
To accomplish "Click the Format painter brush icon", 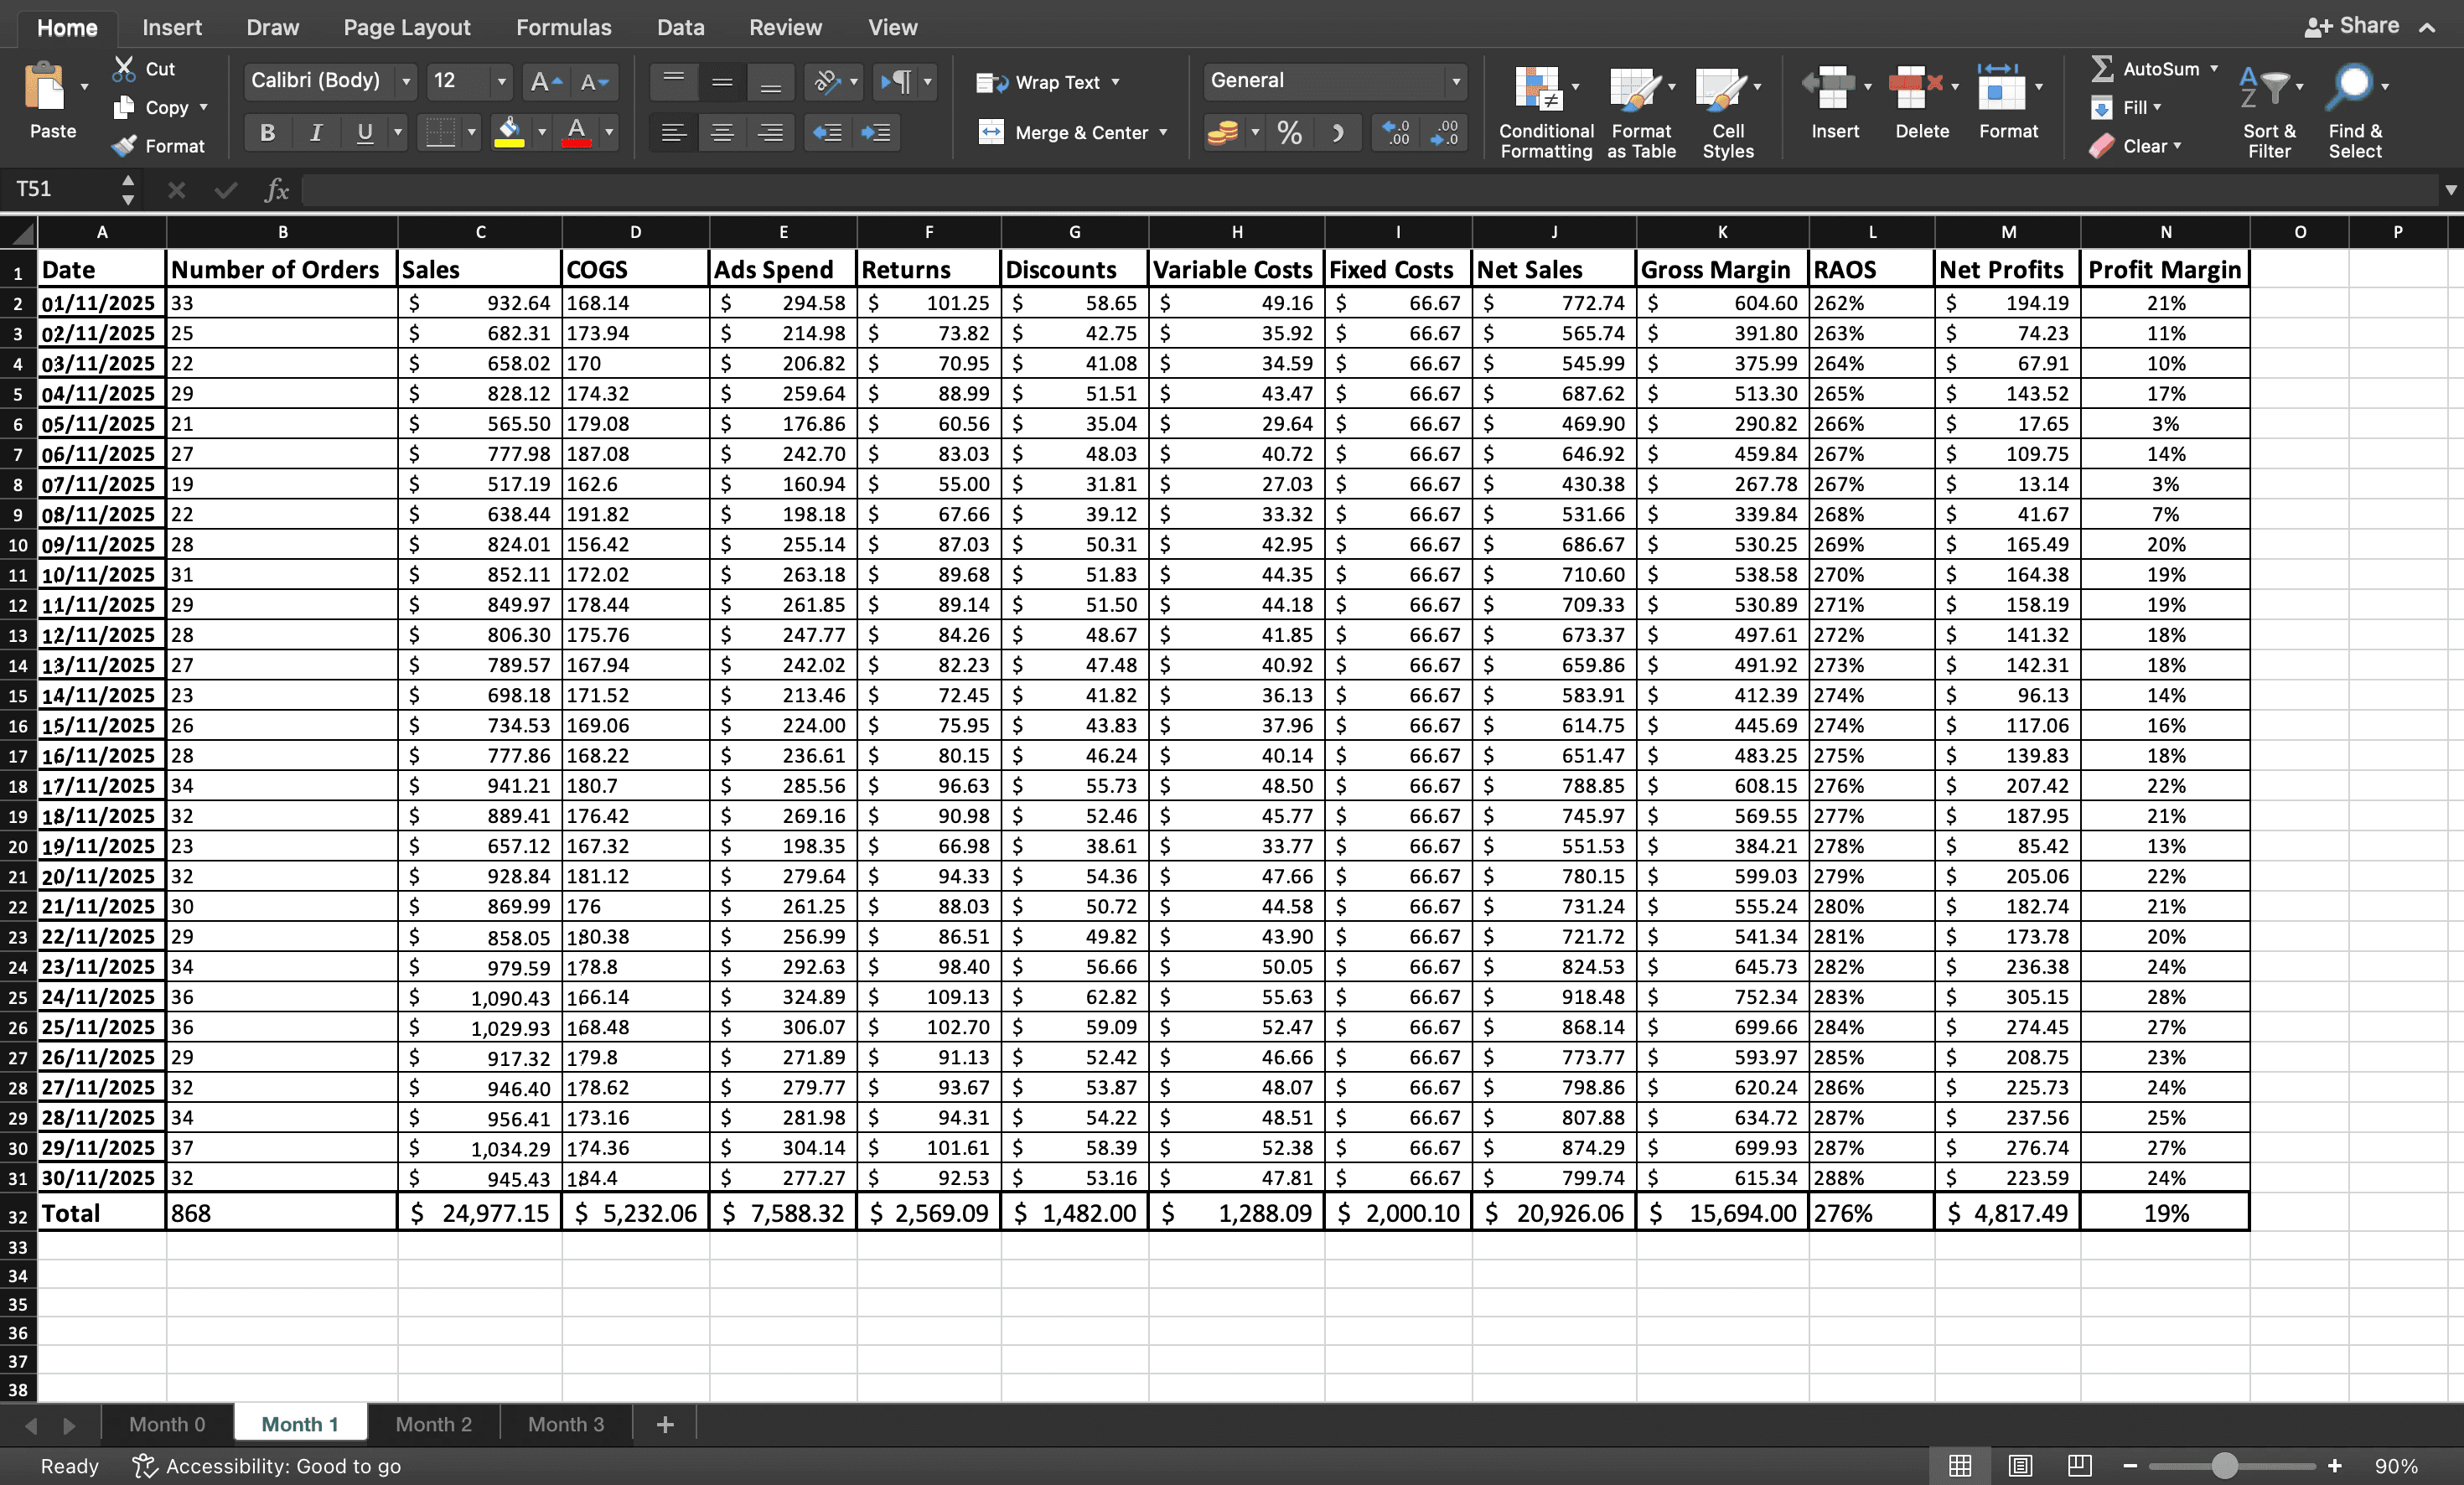I will pos(124,146).
